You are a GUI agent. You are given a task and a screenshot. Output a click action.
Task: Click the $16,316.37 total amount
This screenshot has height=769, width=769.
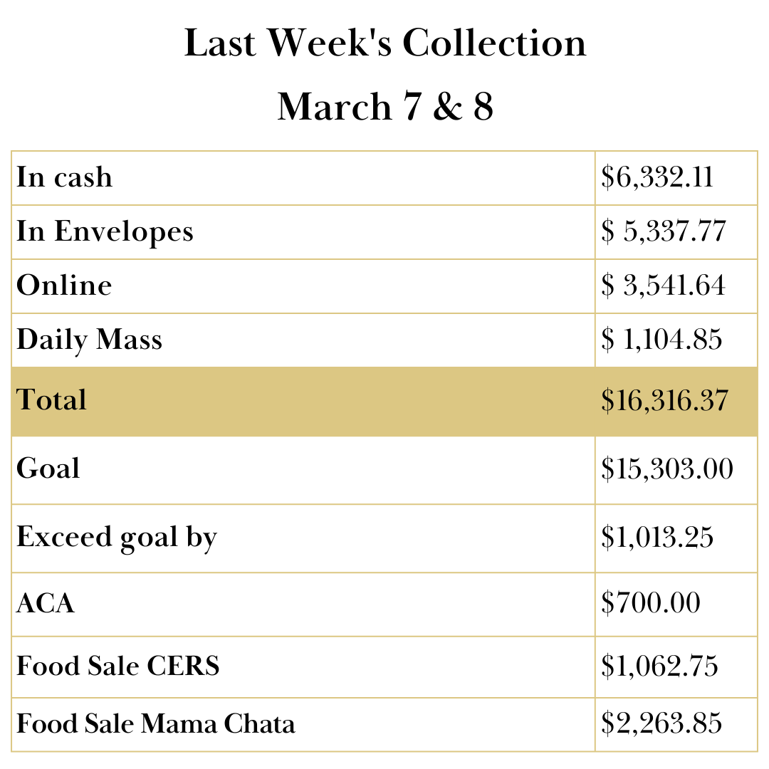click(664, 401)
